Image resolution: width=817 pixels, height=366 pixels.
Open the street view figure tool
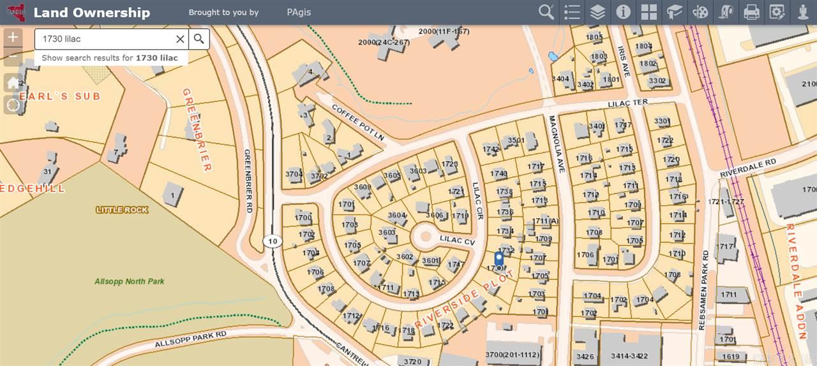803,12
